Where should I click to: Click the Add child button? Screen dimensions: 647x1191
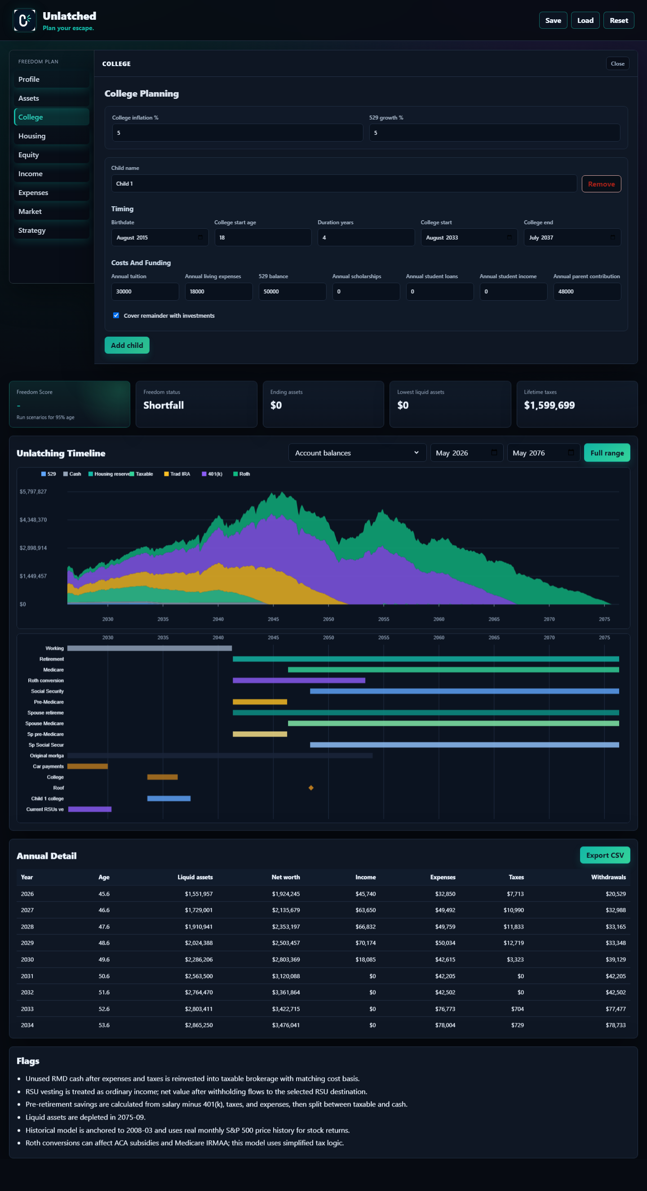[127, 345]
